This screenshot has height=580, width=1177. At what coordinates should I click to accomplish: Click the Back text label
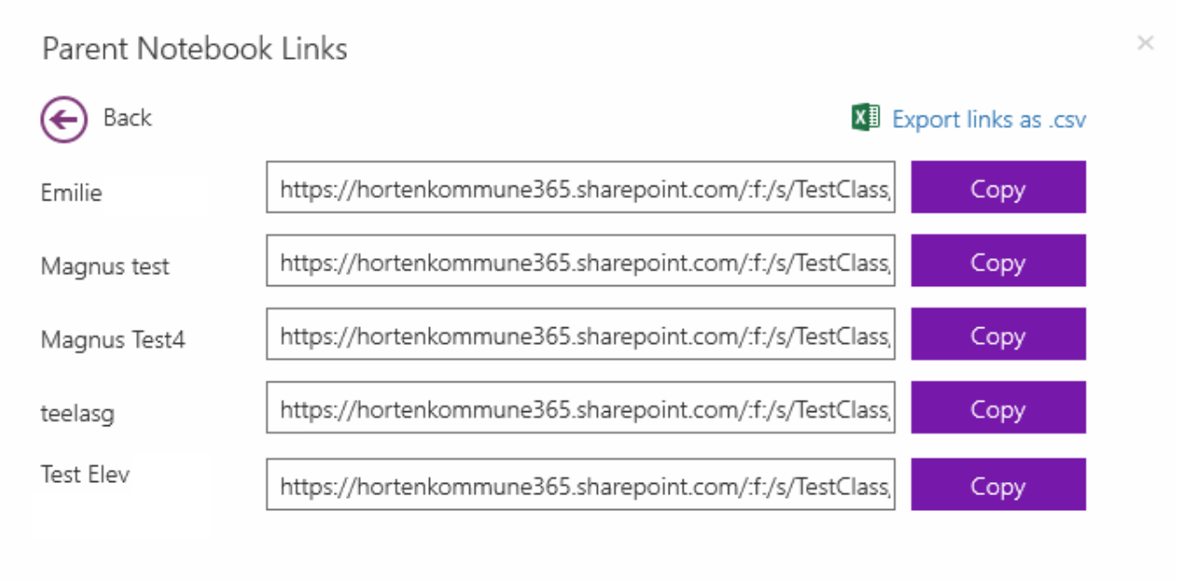coord(128,117)
